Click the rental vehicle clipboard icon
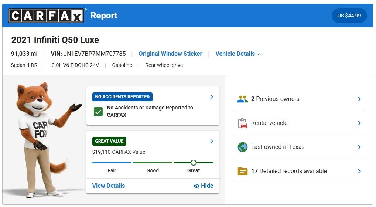Image resolution: width=376 pixels, height=207 pixels. click(x=242, y=123)
